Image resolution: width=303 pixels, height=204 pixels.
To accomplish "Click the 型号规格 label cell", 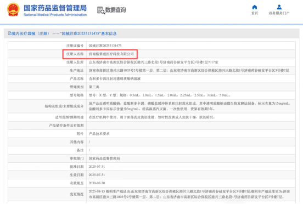I will click(x=47, y=95).
